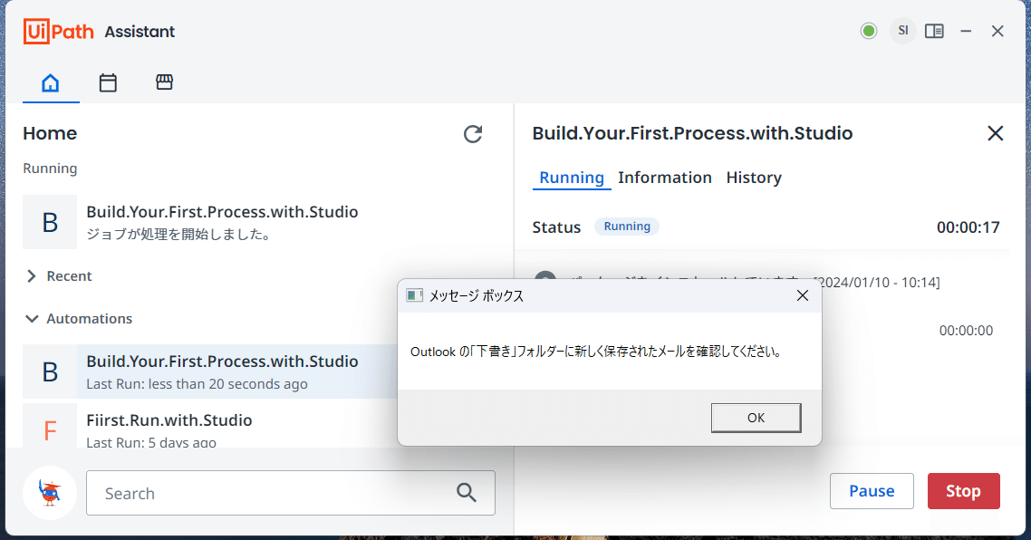Click the magnifier search icon
Image resolution: width=1031 pixels, height=540 pixels.
tap(467, 492)
